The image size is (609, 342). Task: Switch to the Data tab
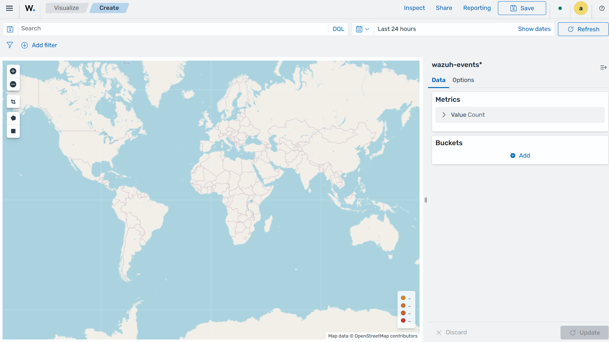coord(438,80)
